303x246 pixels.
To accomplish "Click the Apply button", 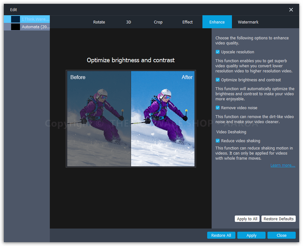I will (x=251, y=235).
